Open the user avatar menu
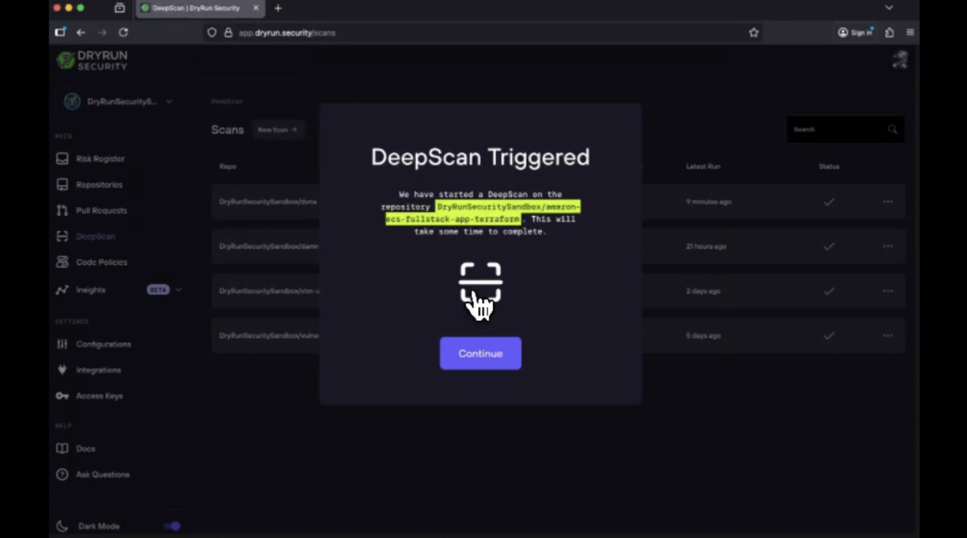 pyautogui.click(x=900, y=60)
